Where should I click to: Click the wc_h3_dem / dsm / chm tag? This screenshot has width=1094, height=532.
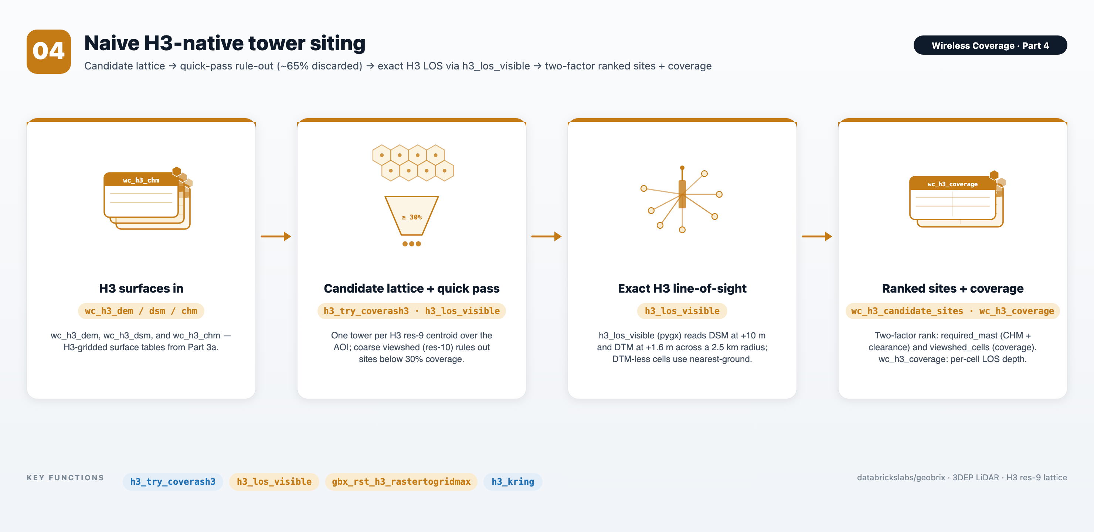(x=141, y=311)
